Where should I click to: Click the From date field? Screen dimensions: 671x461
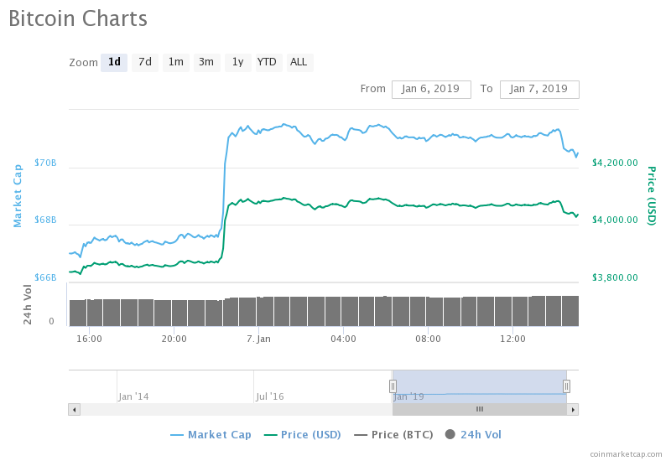[x=431, y=89]
